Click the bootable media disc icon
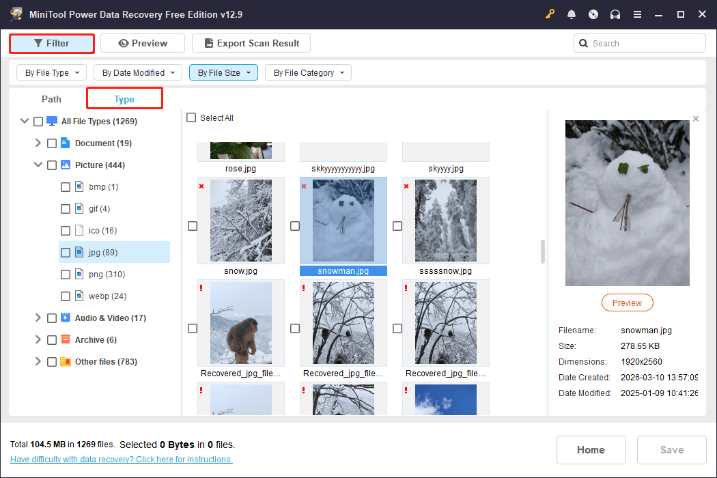 [x=593, y=14]
